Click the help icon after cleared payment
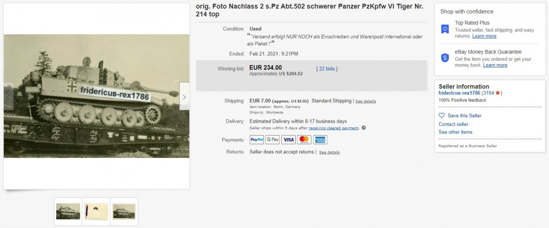549x228 pixels. pyautogui.click(x=364, y=128)
